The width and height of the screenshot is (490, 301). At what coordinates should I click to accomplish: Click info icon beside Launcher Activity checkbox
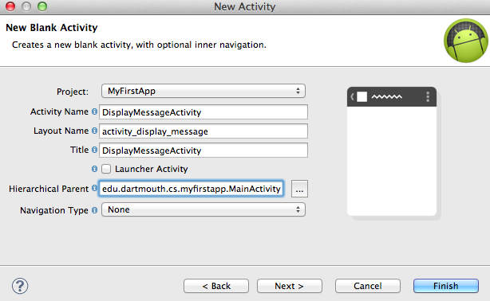[94, 169]
